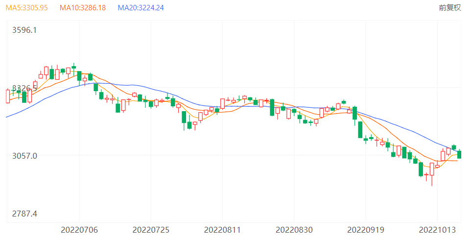The height and width of the screenshot is (241, 473).
Task: Click the first red candlestick at the chart's left edge
Action: (8, 96)
